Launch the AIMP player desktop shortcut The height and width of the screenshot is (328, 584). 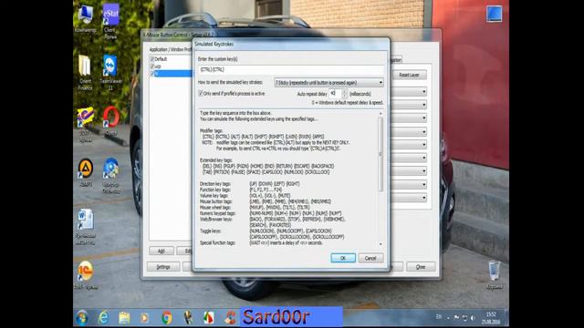86,172
